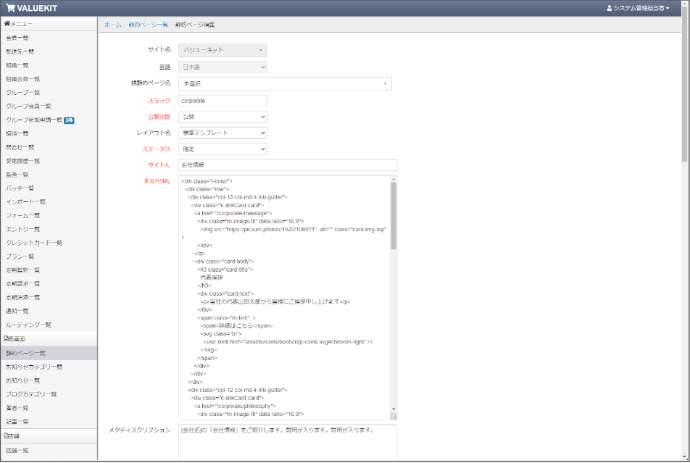
Task: Go to お知らせ一覧 in sidebar
Action: pos(23,380)
